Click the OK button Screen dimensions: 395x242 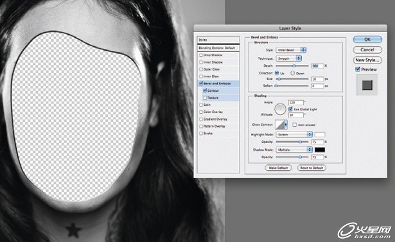tap(367, 39)
